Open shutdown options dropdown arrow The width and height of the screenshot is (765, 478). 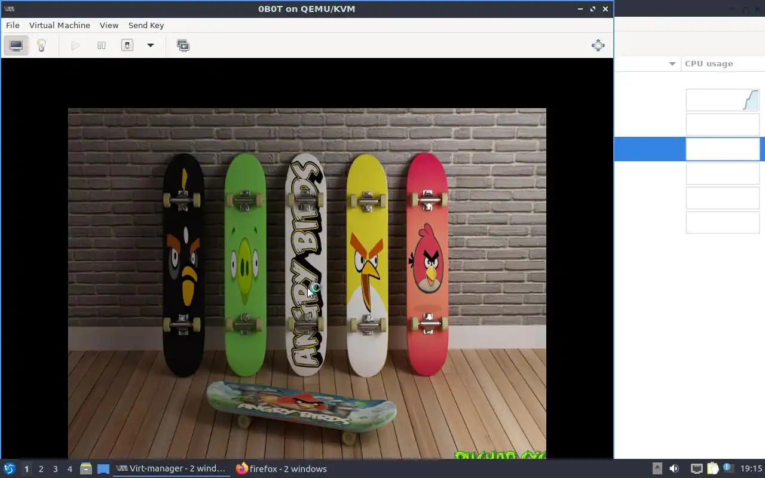(x=151, y=45)
